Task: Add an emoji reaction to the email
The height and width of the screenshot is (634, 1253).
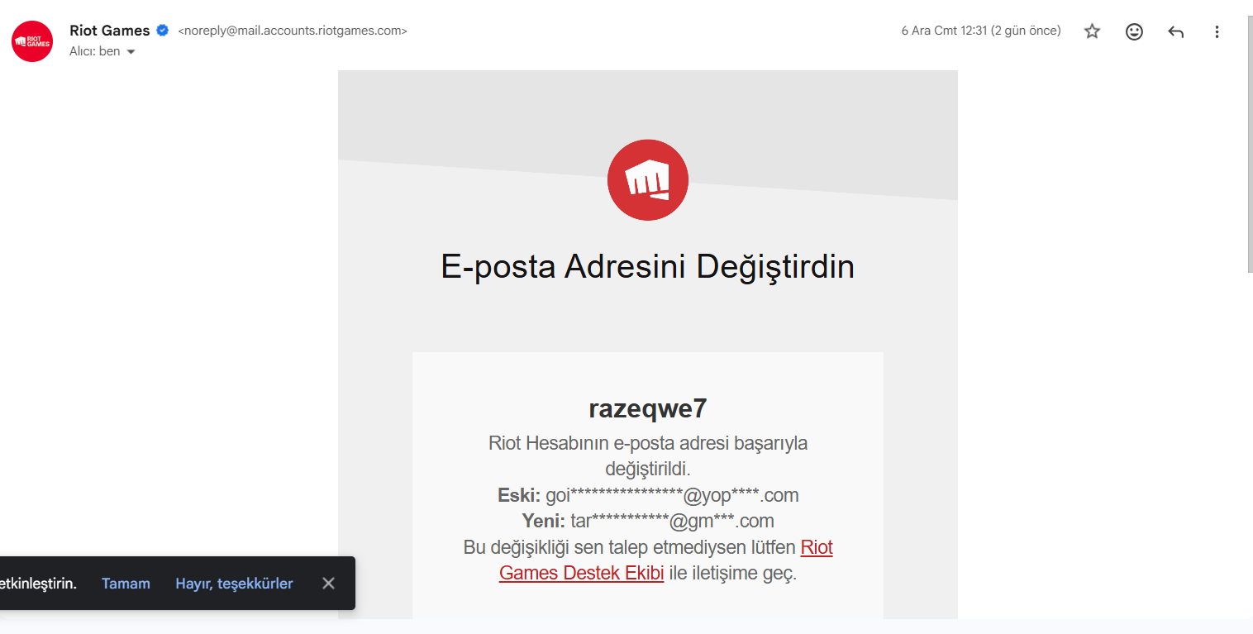Action: pyautogui.click(x=1134, y=31)
